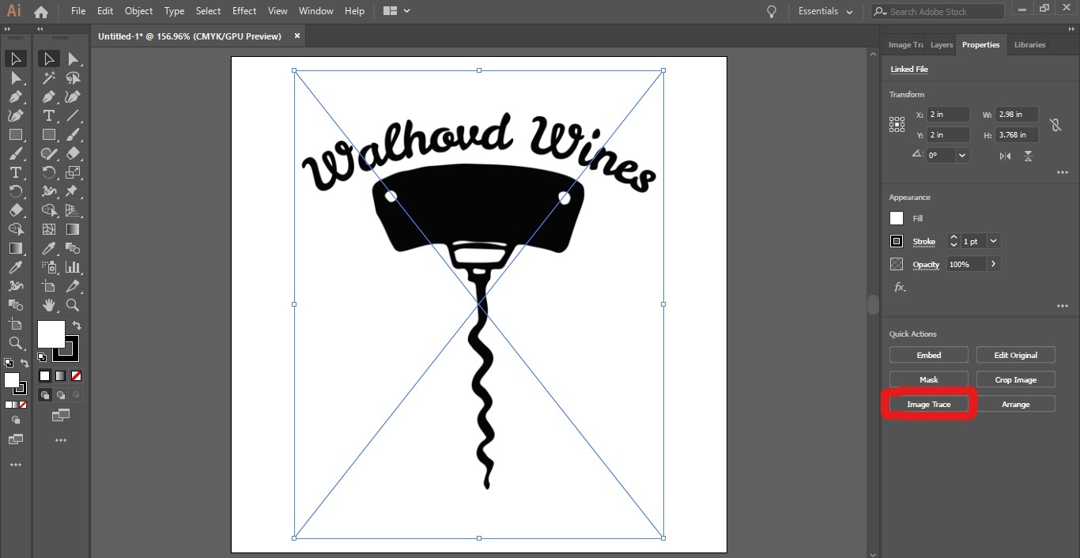Select the Magic Wand tool
This screenshot has height=558, width=1080.
49,77
